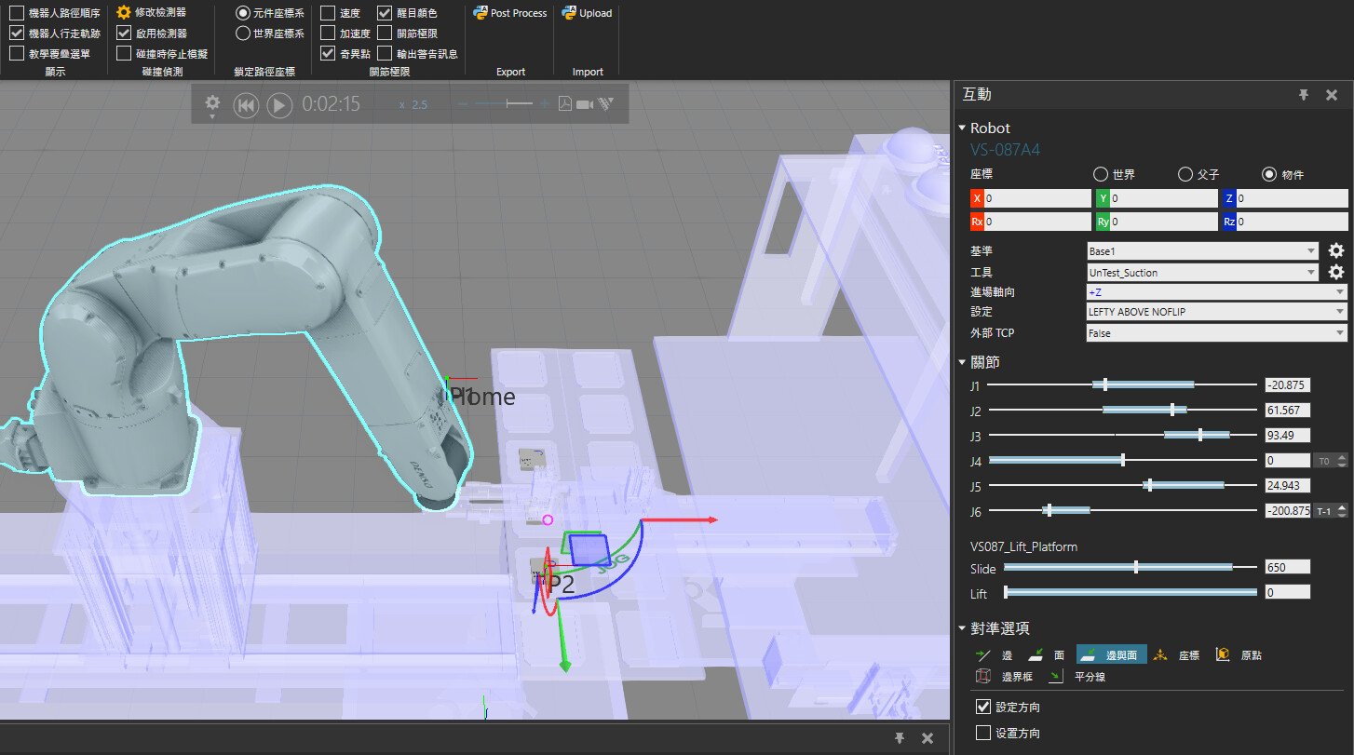Screen dimensions: 1354x755
Task: Open simulation settings gear in playback bar
Action: pyautogui.click(x=212, y=103)
